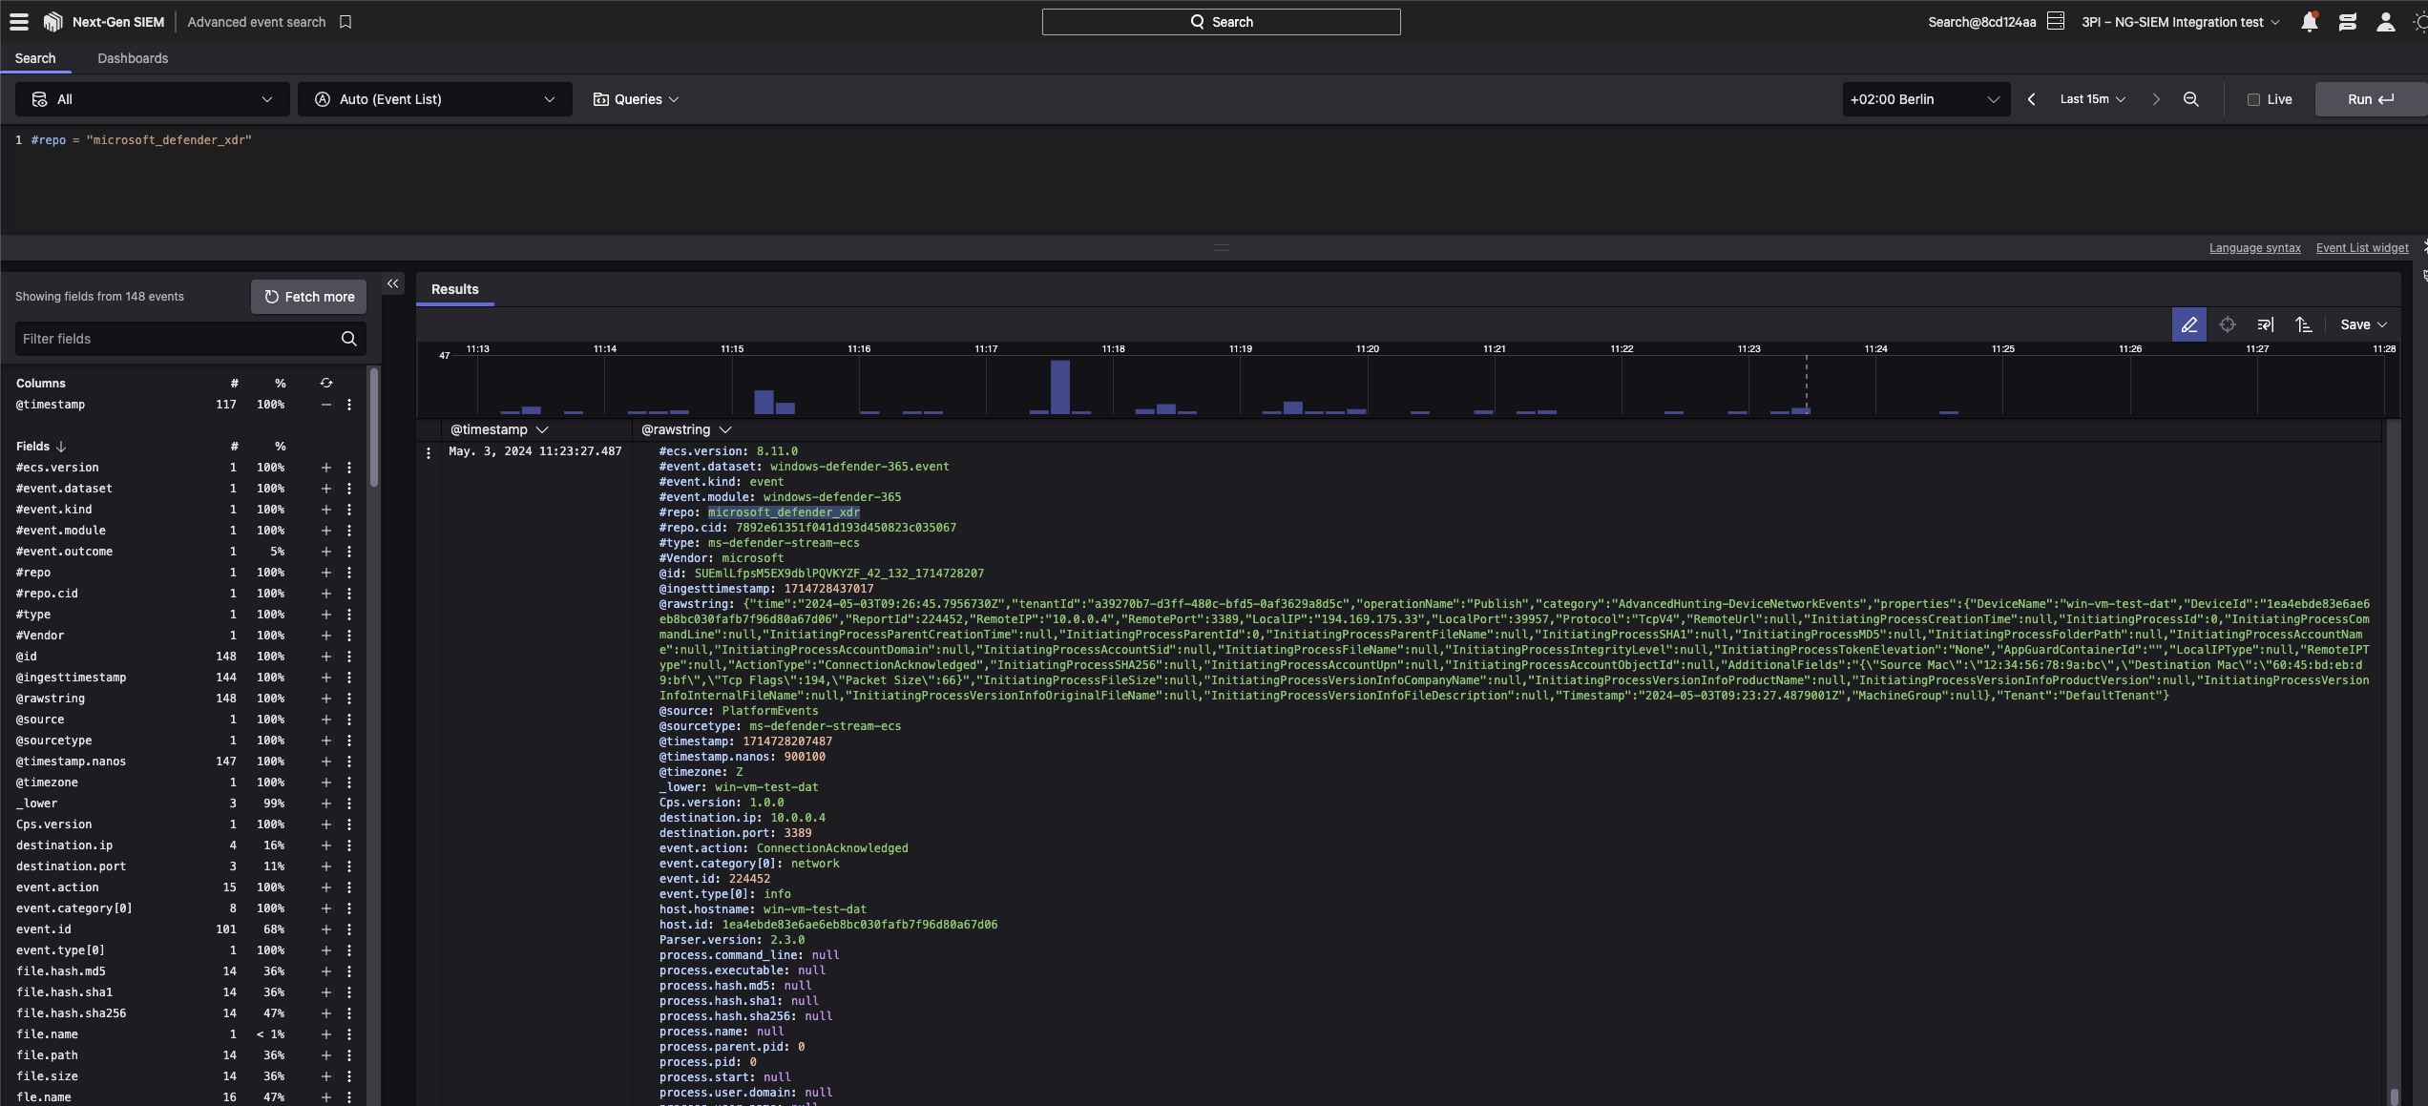Click the zoom out time range magnifier
Viewport: 2428px width, 1106px height.
point(2191,99)
